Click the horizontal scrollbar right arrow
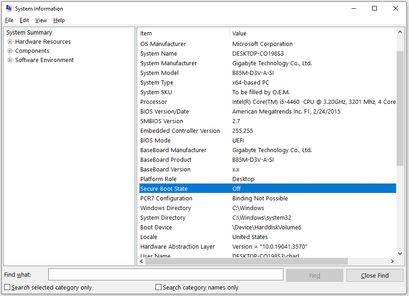 (392, 261)
